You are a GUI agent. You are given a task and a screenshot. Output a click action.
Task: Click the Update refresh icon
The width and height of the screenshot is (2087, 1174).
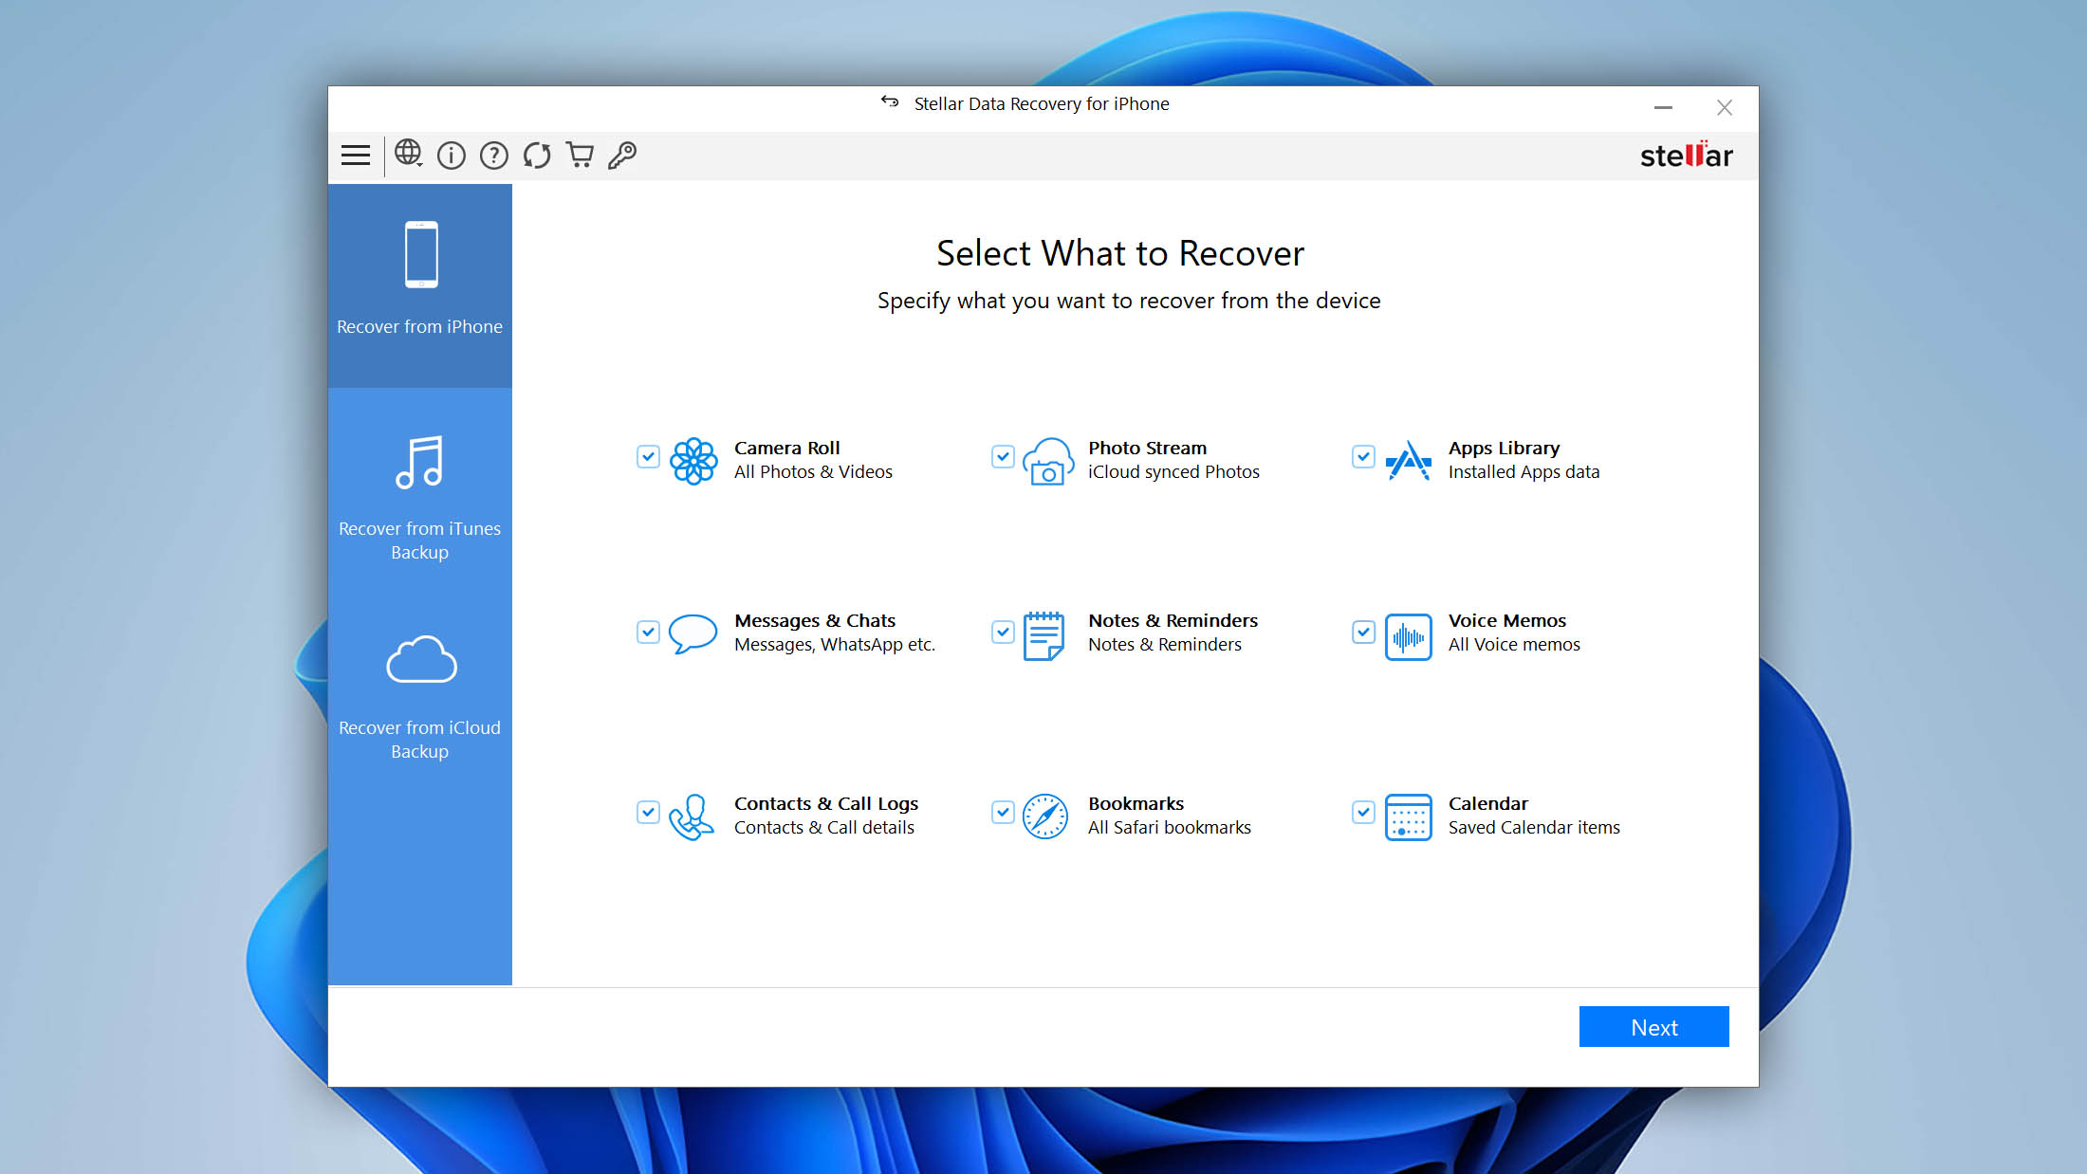coord(537,156)
